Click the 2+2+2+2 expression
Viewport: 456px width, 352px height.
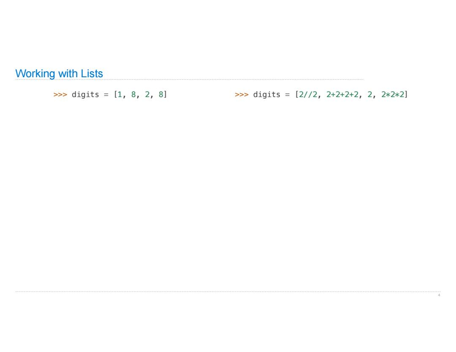342,95
